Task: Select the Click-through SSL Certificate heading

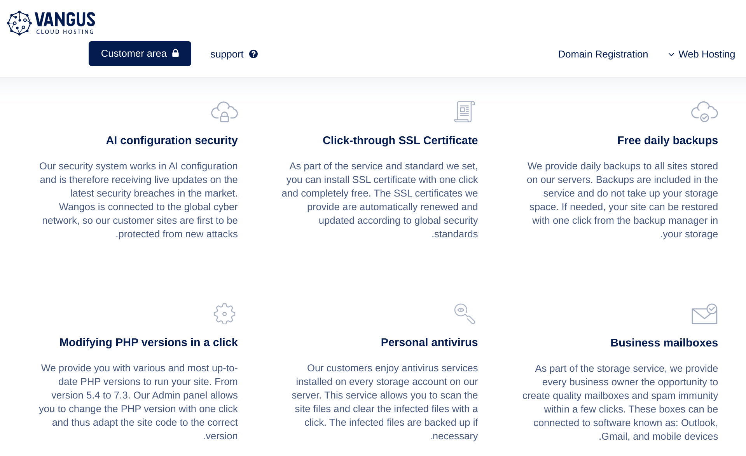Action: (400, 140)
